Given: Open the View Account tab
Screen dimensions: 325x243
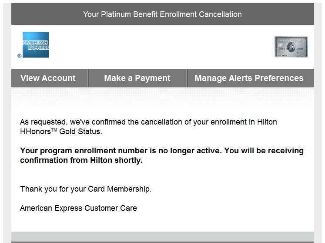Looking at the screenshot, I should pos(48,78).
